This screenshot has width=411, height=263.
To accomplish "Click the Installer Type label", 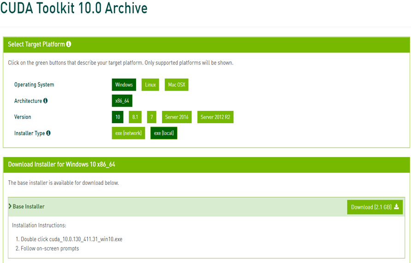I will (30, 133).
